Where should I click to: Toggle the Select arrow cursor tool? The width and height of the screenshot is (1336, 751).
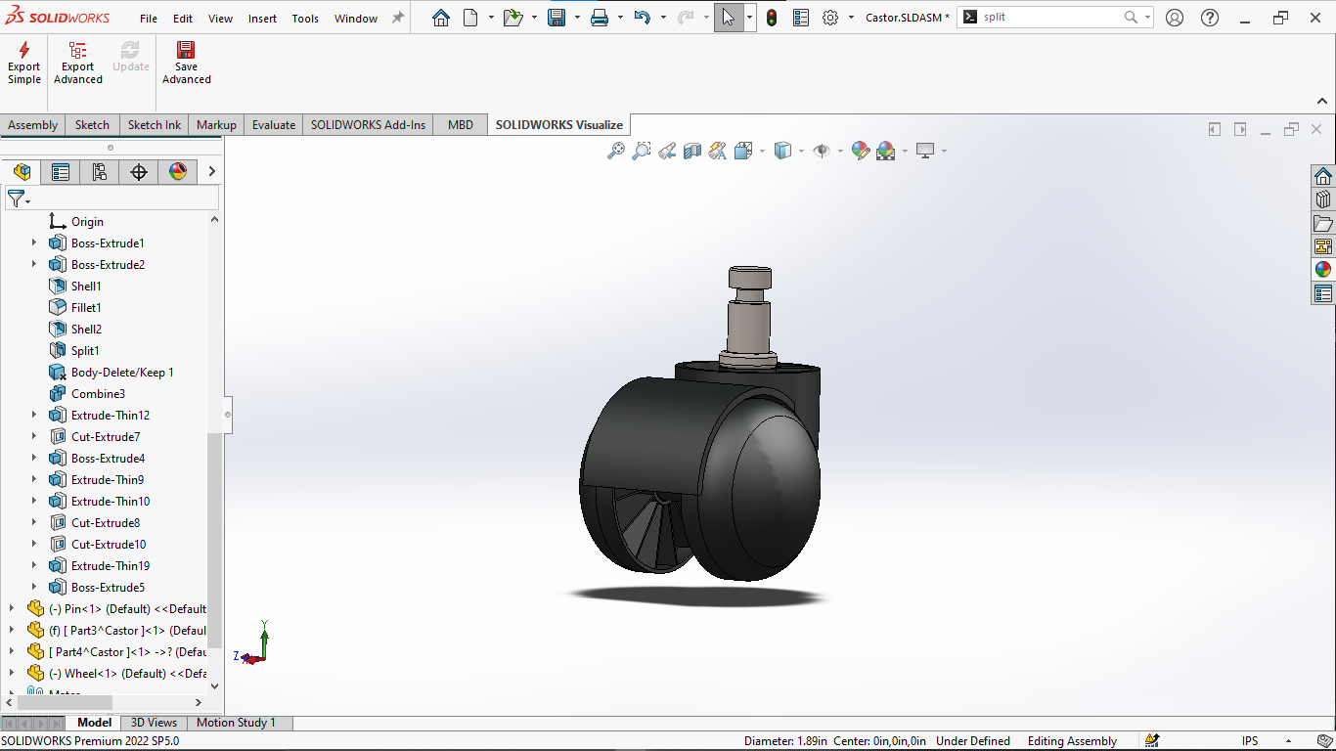coord(729,18)
